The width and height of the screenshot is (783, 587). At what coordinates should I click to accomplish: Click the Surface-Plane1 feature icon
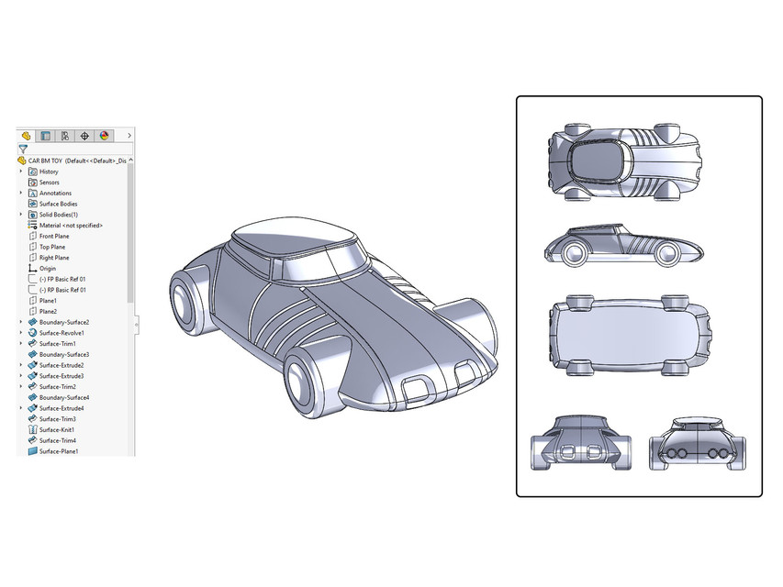tap(30, 450)
